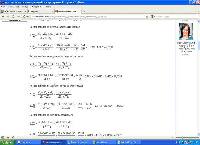This screenshot has height=145, width=200.
Task: Click the page scrollbar up arrow
Action: pos(199,21)
